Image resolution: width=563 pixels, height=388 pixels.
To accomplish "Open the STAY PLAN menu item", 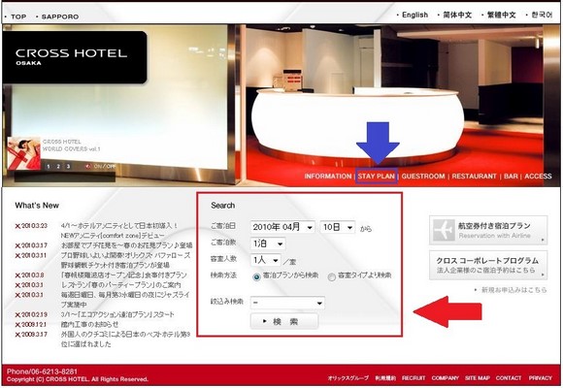I will 377,177.
